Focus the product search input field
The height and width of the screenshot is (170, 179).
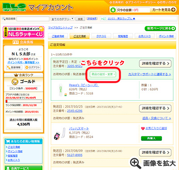click(x=33, y=19)
